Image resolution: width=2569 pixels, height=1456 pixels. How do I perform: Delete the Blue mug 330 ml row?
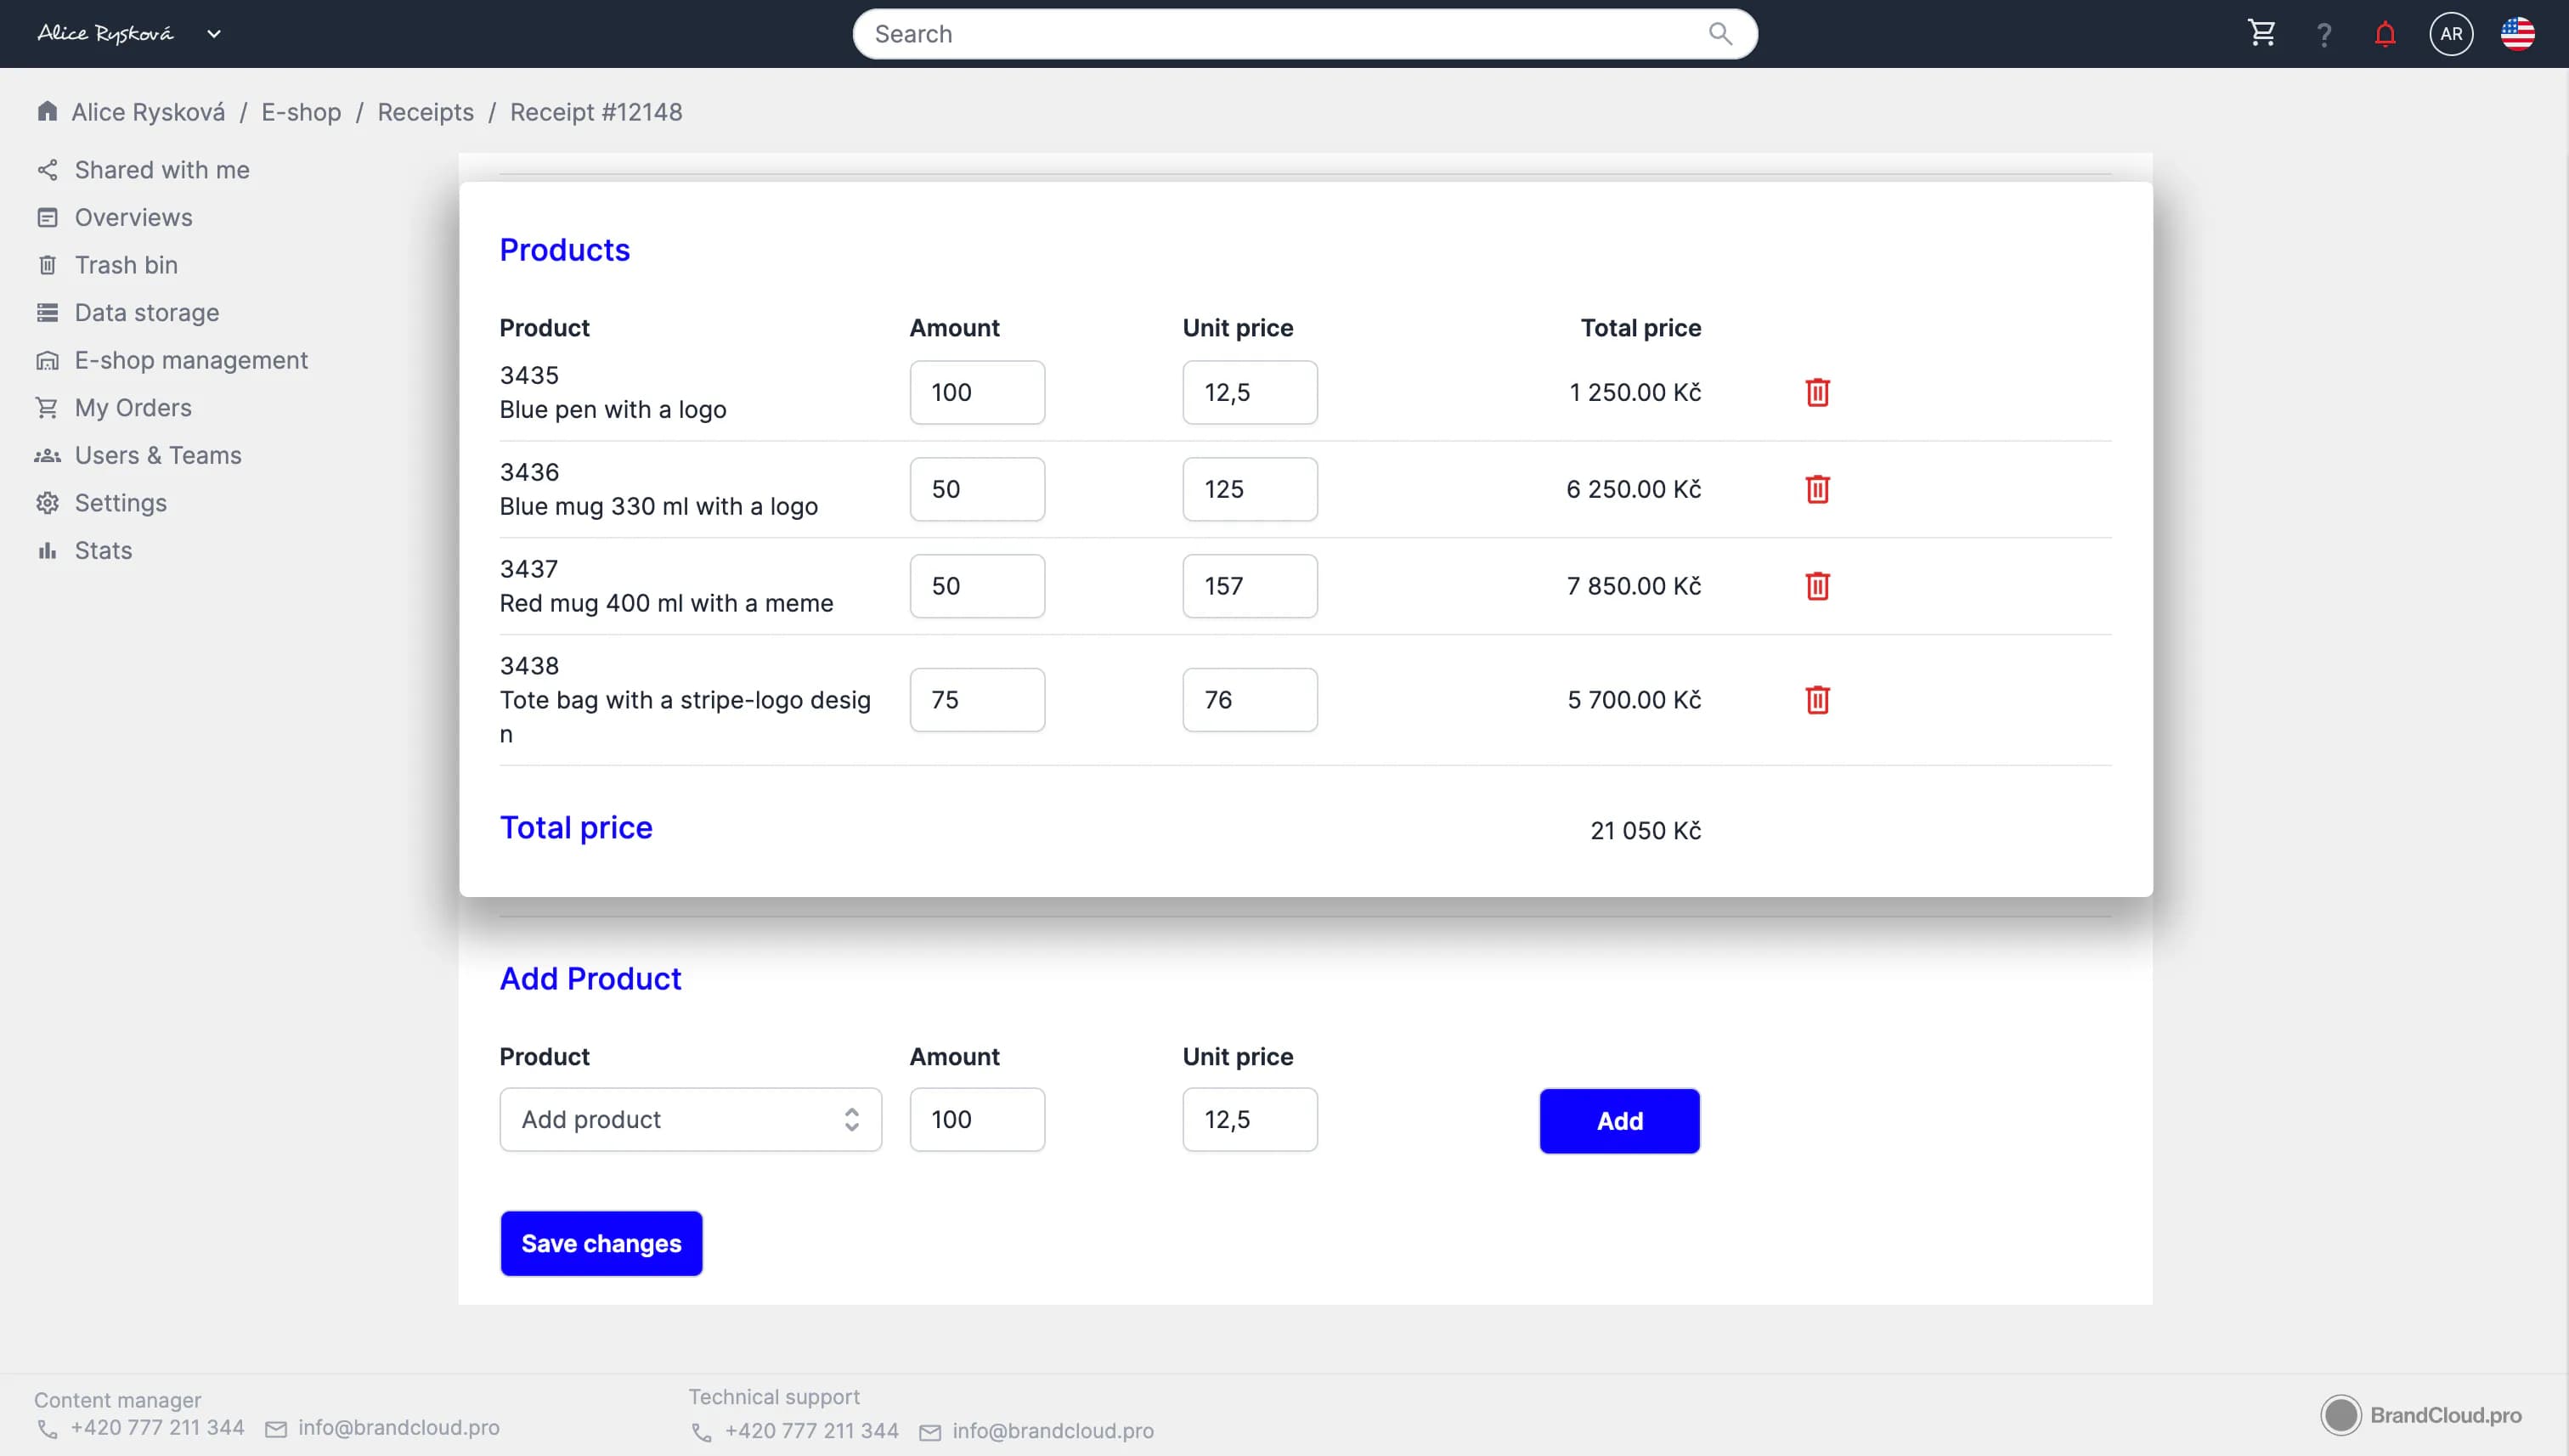1817,489
